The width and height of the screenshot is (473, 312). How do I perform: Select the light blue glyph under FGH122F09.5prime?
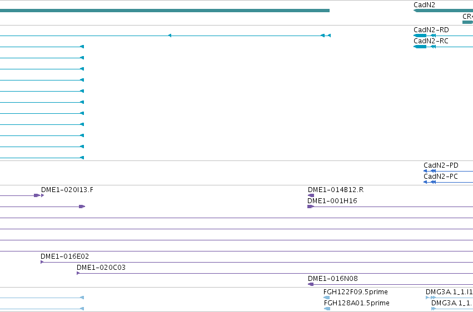point(326,298)
